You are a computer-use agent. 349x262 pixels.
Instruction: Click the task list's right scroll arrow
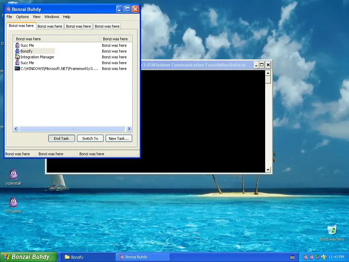[129, 129]
